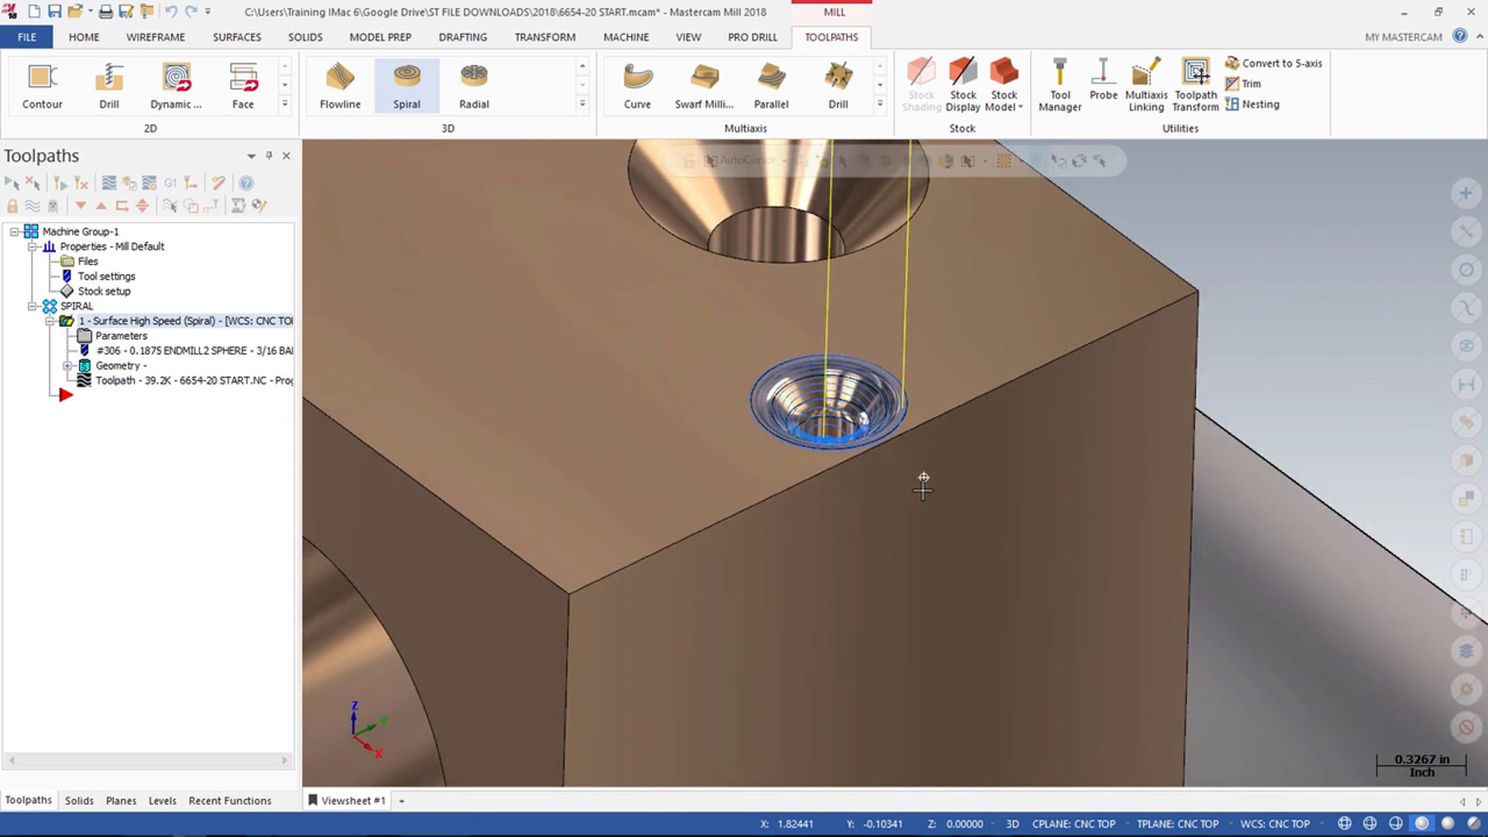Click the SURFACES ribbon tab
The height and width of the screenshot is (837, 1488).
click(x=237, y=36)
